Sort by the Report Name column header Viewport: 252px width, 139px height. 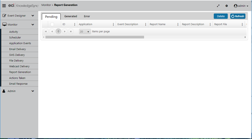click(x=157, y=24)
